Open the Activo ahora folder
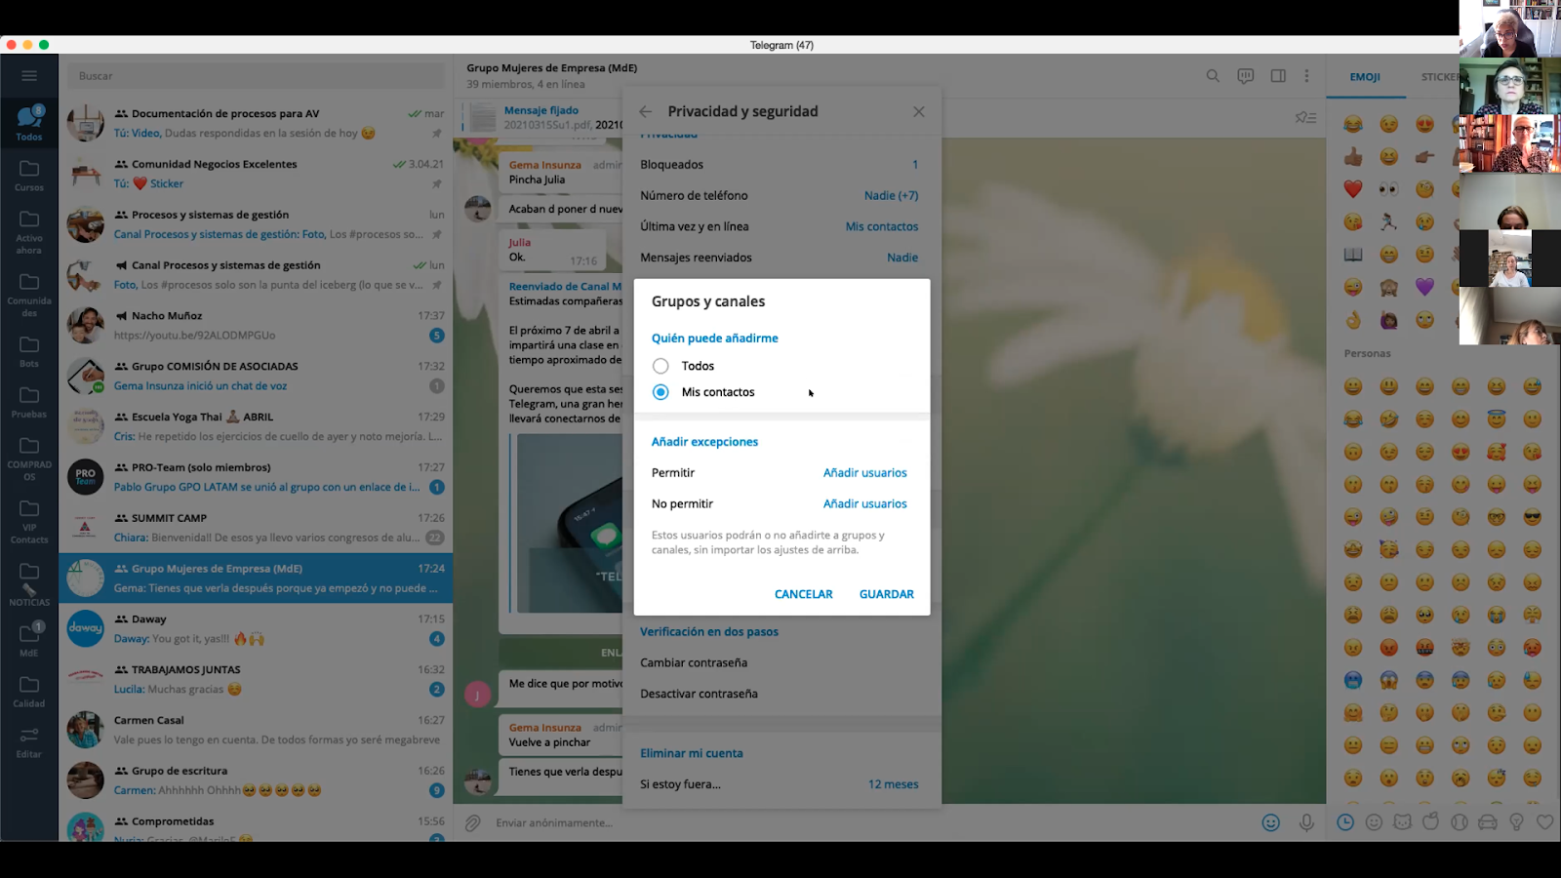 tap(29, 232)
